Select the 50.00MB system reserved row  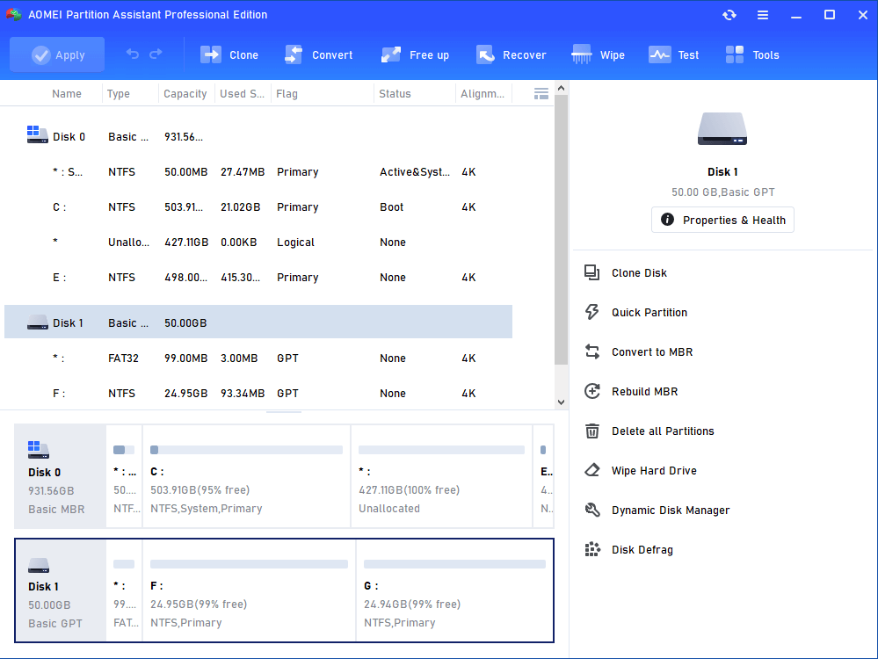pyautogui.click(x=258, y=172)
